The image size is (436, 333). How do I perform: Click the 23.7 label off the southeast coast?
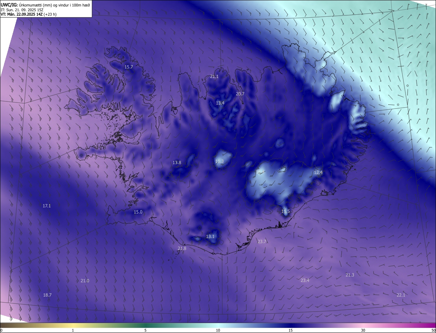[262, 242]
